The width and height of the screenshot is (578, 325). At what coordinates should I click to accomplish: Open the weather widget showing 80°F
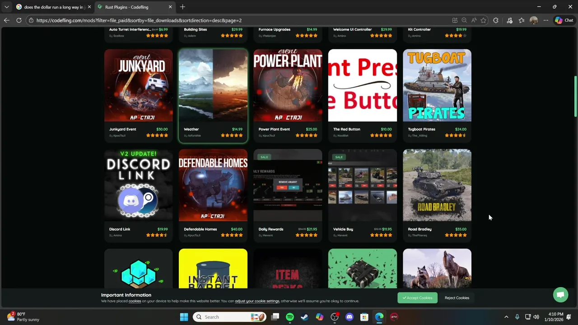[23, 317]
